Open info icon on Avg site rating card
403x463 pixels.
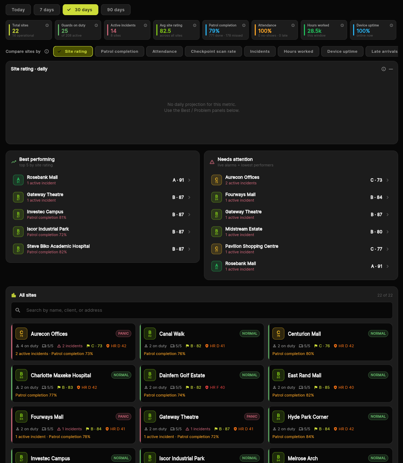pyautogui.click(x=195, y=25)
